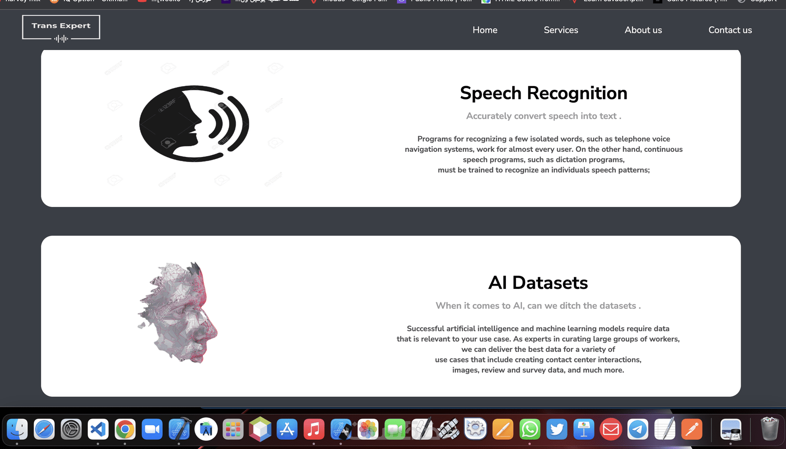Open Xcode hammer icon in dock
The image size is (786, 449).
click(179, 429)
